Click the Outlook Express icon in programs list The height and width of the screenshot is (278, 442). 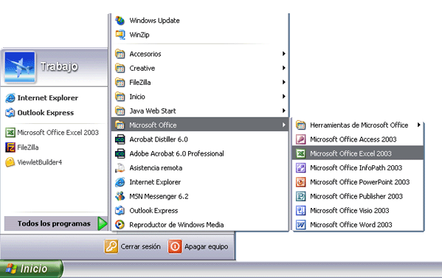point(120,210)
